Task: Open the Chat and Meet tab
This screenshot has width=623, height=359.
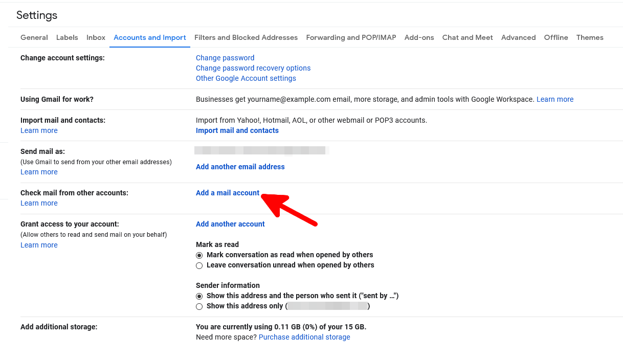Action: tap(467, 37)
